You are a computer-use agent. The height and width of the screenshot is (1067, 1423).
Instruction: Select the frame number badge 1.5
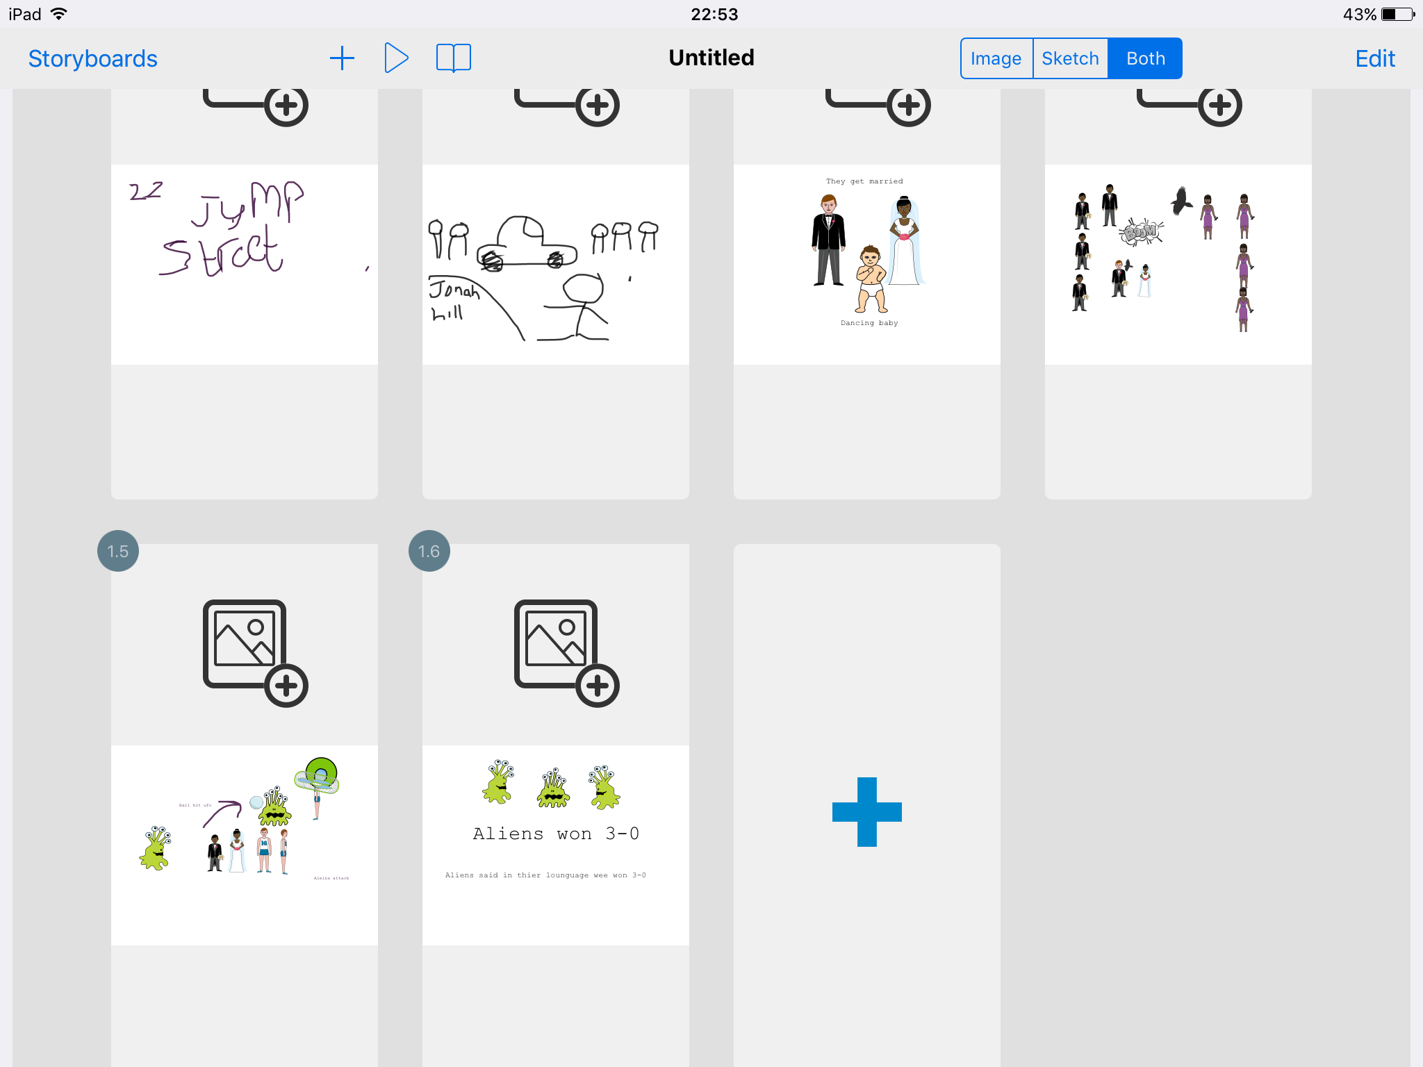coord(118,551)
